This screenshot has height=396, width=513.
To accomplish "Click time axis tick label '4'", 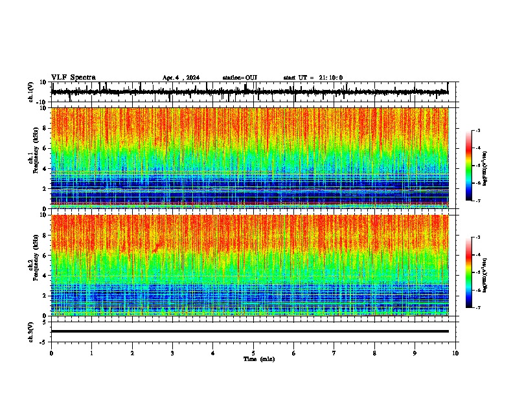I will [213, 353].
